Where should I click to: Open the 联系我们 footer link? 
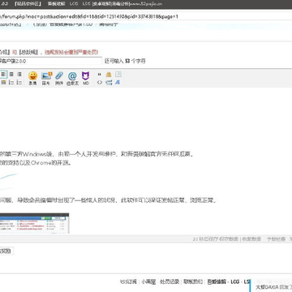193,281
